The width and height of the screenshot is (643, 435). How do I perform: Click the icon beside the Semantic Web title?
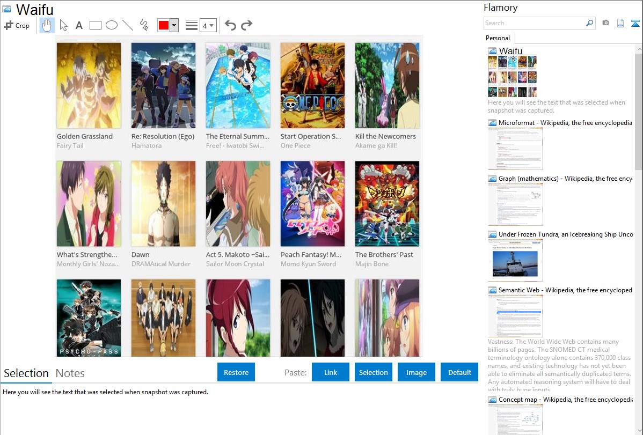point(492,290)
